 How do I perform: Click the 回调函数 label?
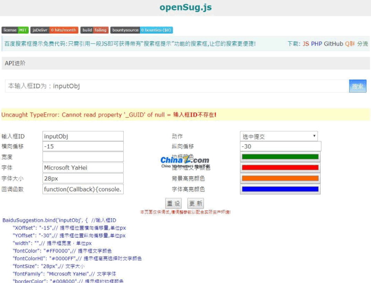pos(12,189)
